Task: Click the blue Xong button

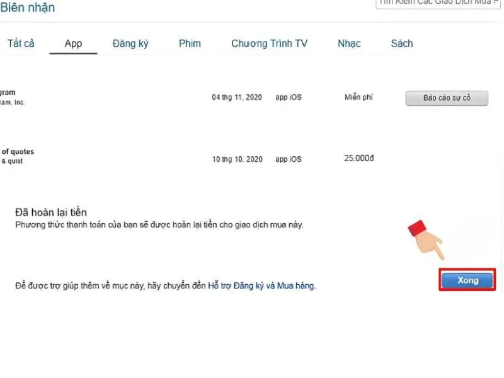Action: 467,280
